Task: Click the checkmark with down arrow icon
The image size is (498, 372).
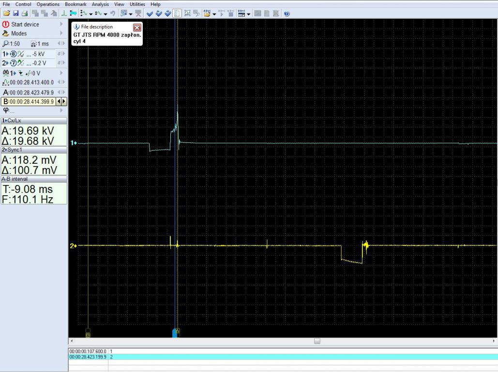Action: coord(167,14)
